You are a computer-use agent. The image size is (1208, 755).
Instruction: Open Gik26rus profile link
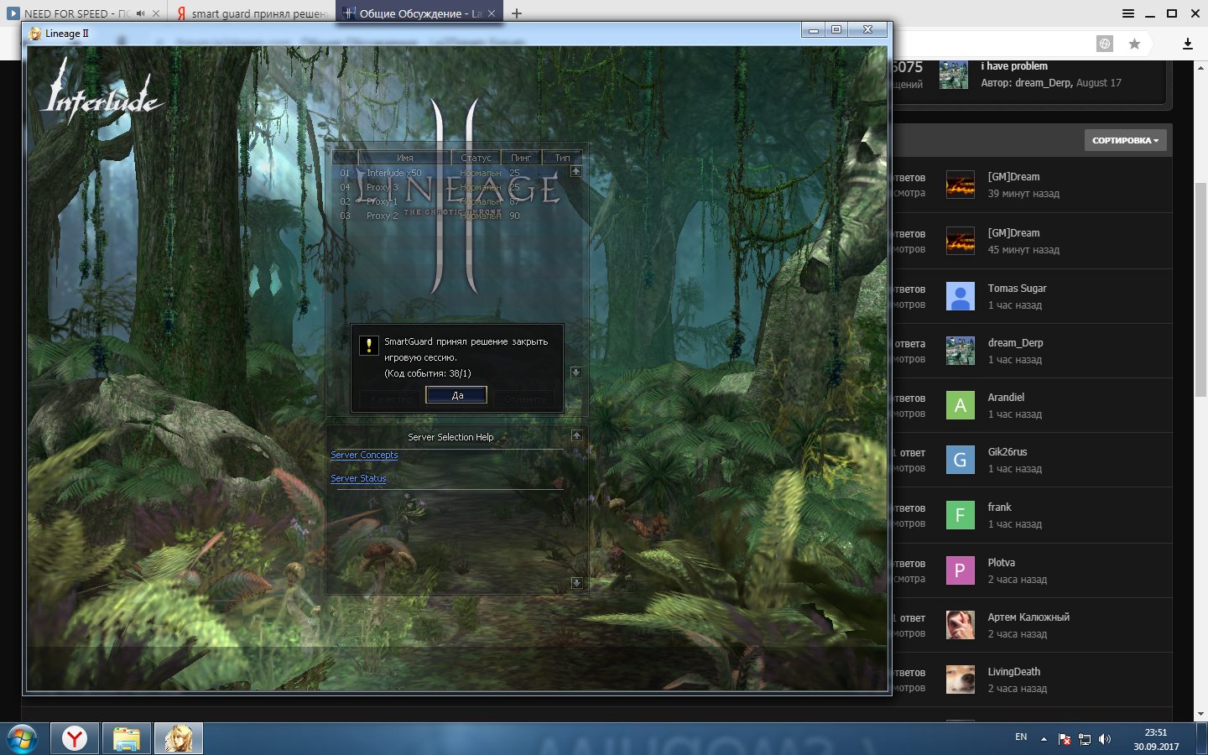tap(1007, 452)
